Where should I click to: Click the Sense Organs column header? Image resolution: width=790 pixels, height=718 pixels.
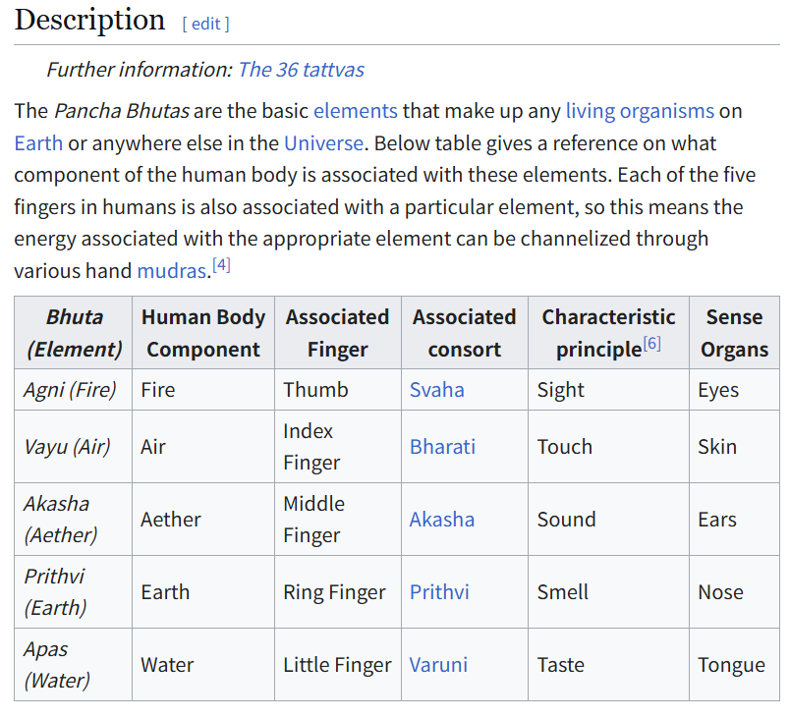click(x=734, y=333)
